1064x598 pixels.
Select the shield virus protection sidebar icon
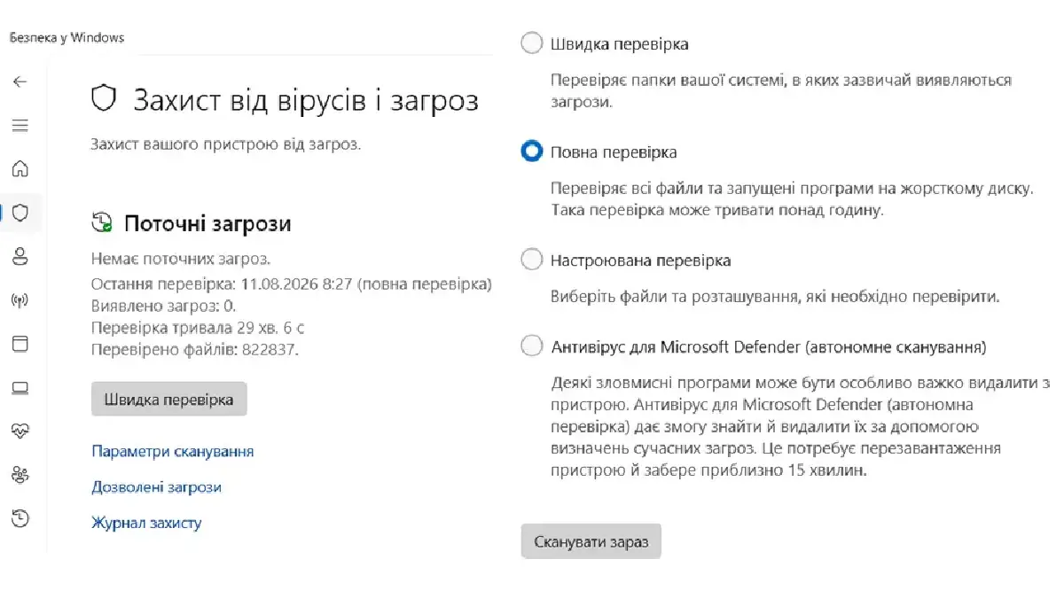[20, 213]
